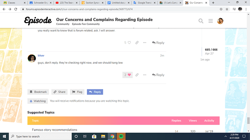Viewport: 250px width, 140px height.
Task: Switch to the Untitled document tab
Action: tap(119, 3)
